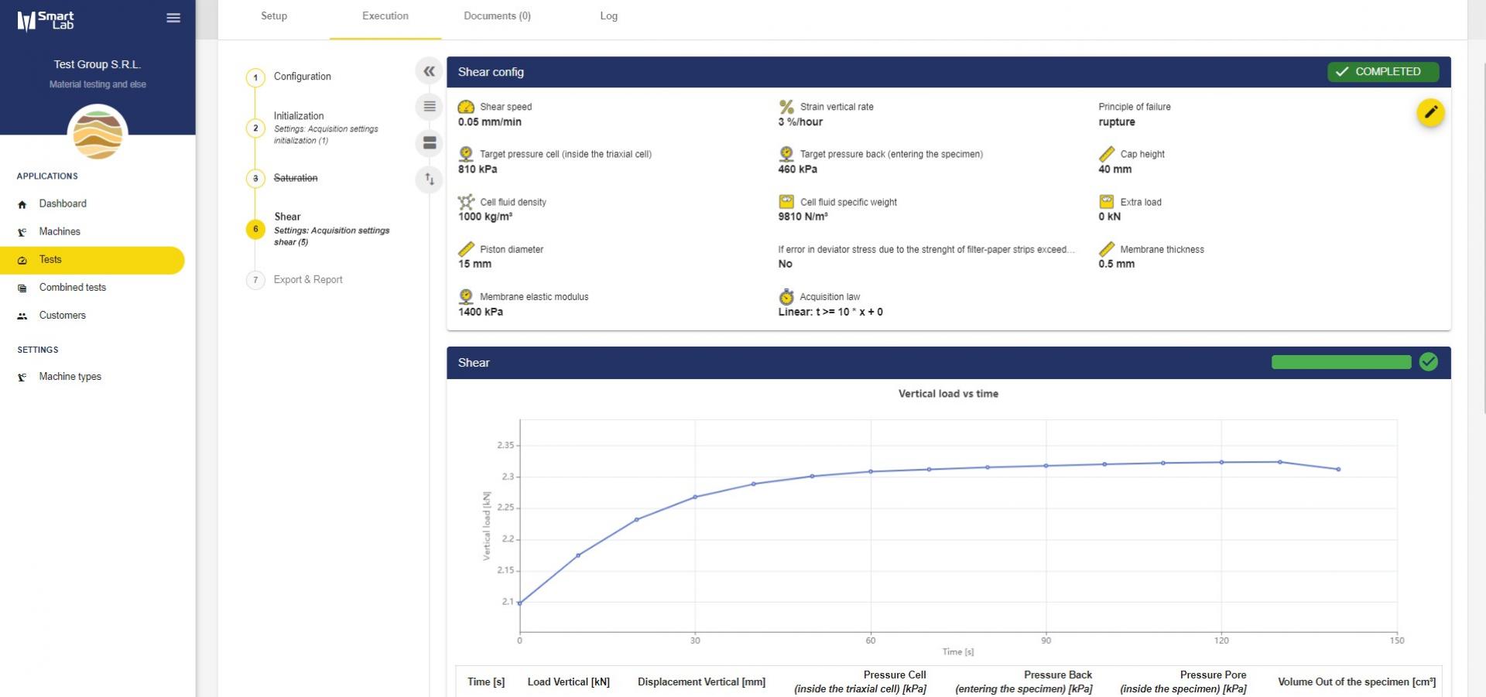Open the Setup tab

(274, 16)
